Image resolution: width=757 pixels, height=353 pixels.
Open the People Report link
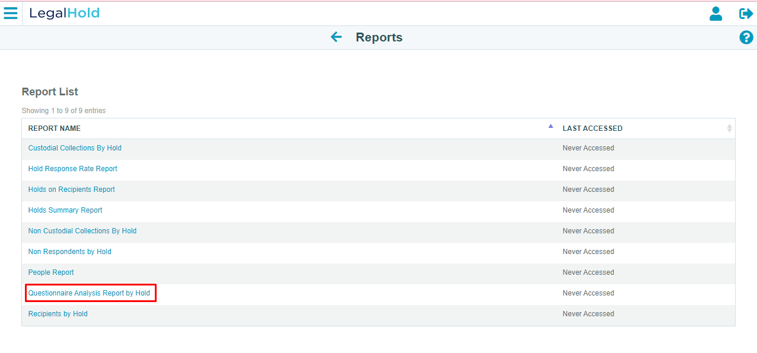tap(51, 272)
